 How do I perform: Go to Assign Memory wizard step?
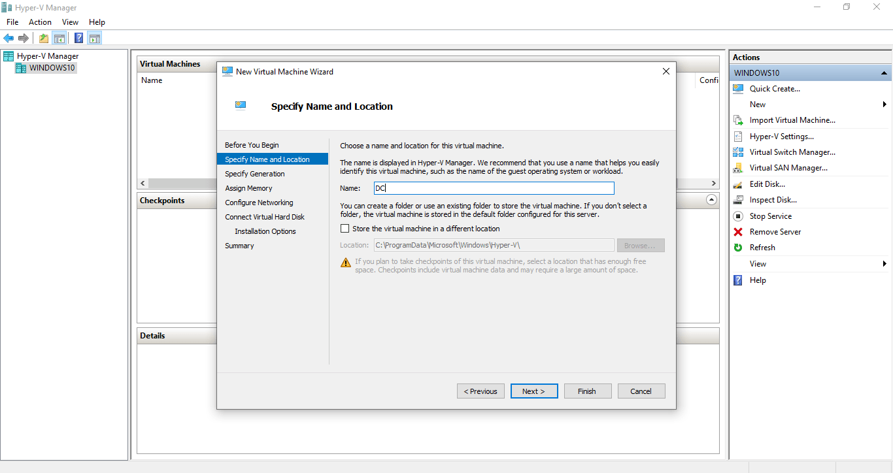248,188
